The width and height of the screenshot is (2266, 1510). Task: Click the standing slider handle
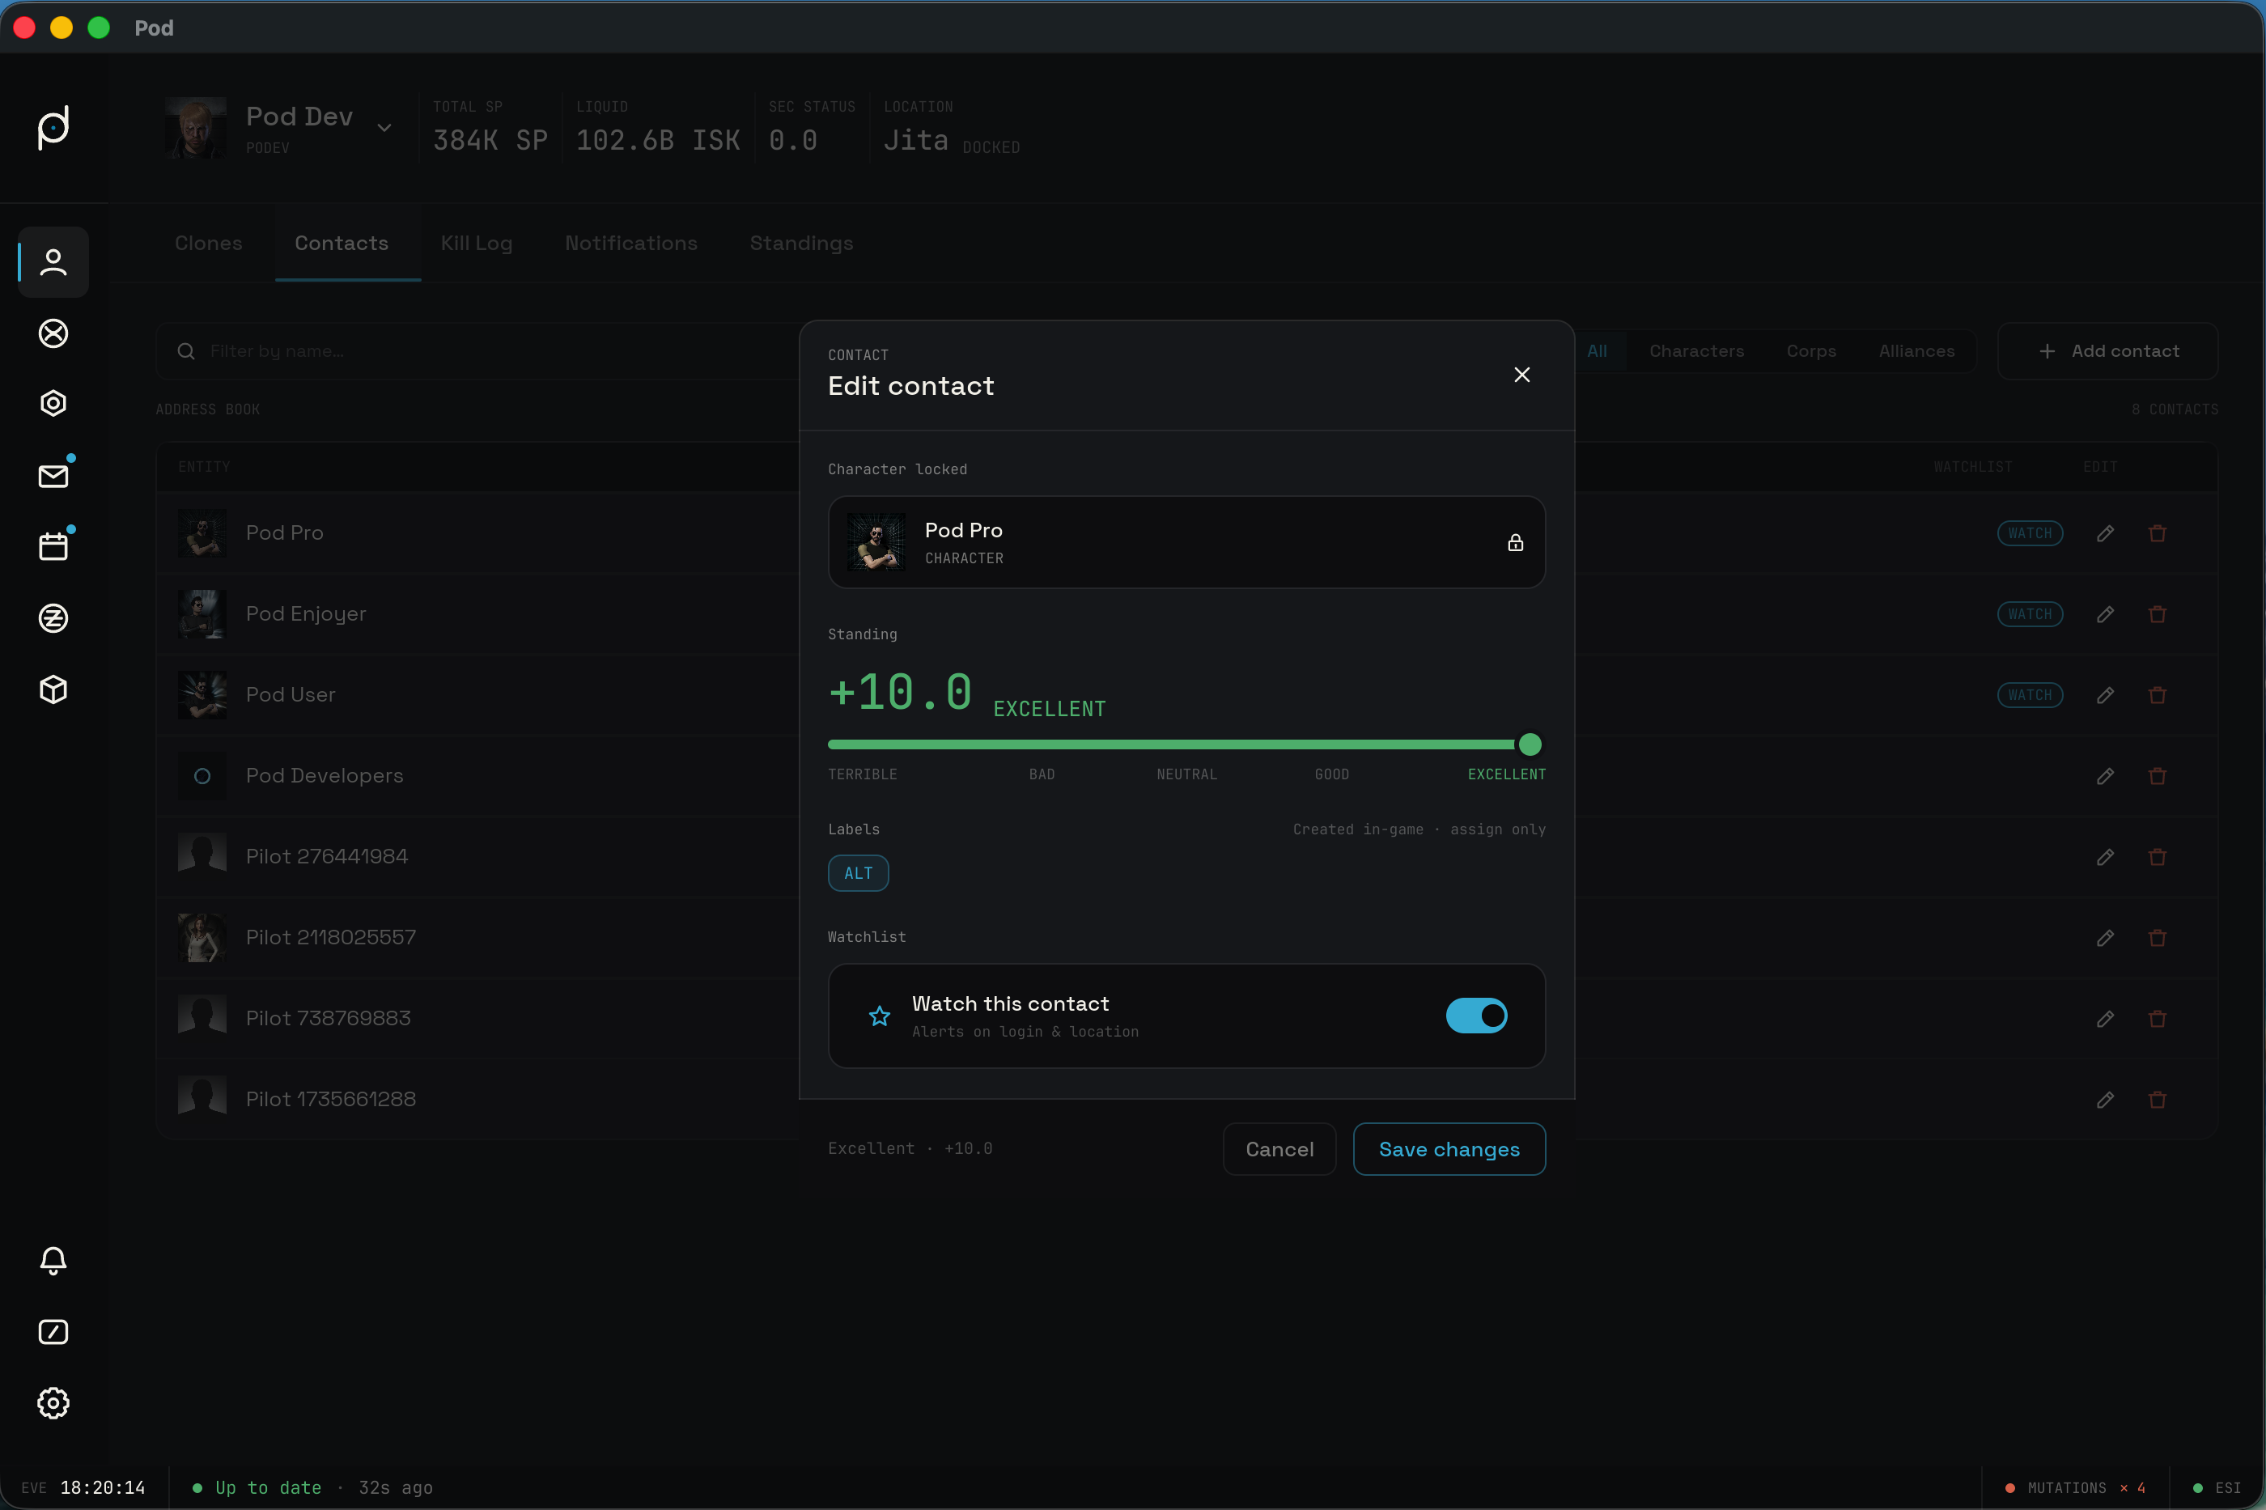[x=1530, y=744]
